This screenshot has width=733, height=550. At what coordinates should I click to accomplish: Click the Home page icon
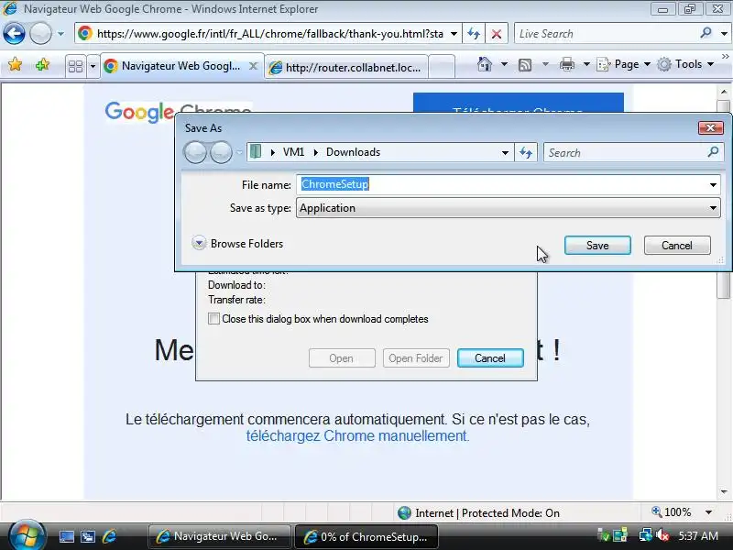pos(485,64)
